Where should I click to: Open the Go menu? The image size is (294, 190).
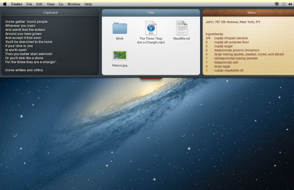pyautogui.click(x=61, y=4)
